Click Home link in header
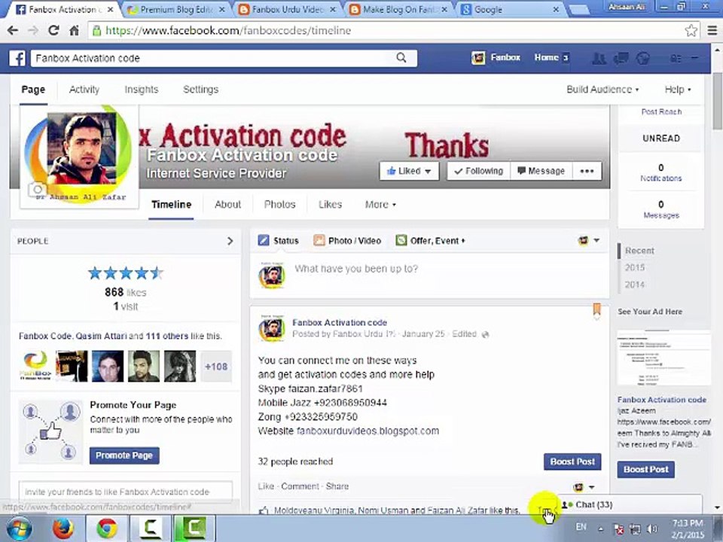Viewport: 723px width, 542px height. click(x=547, y=58)
